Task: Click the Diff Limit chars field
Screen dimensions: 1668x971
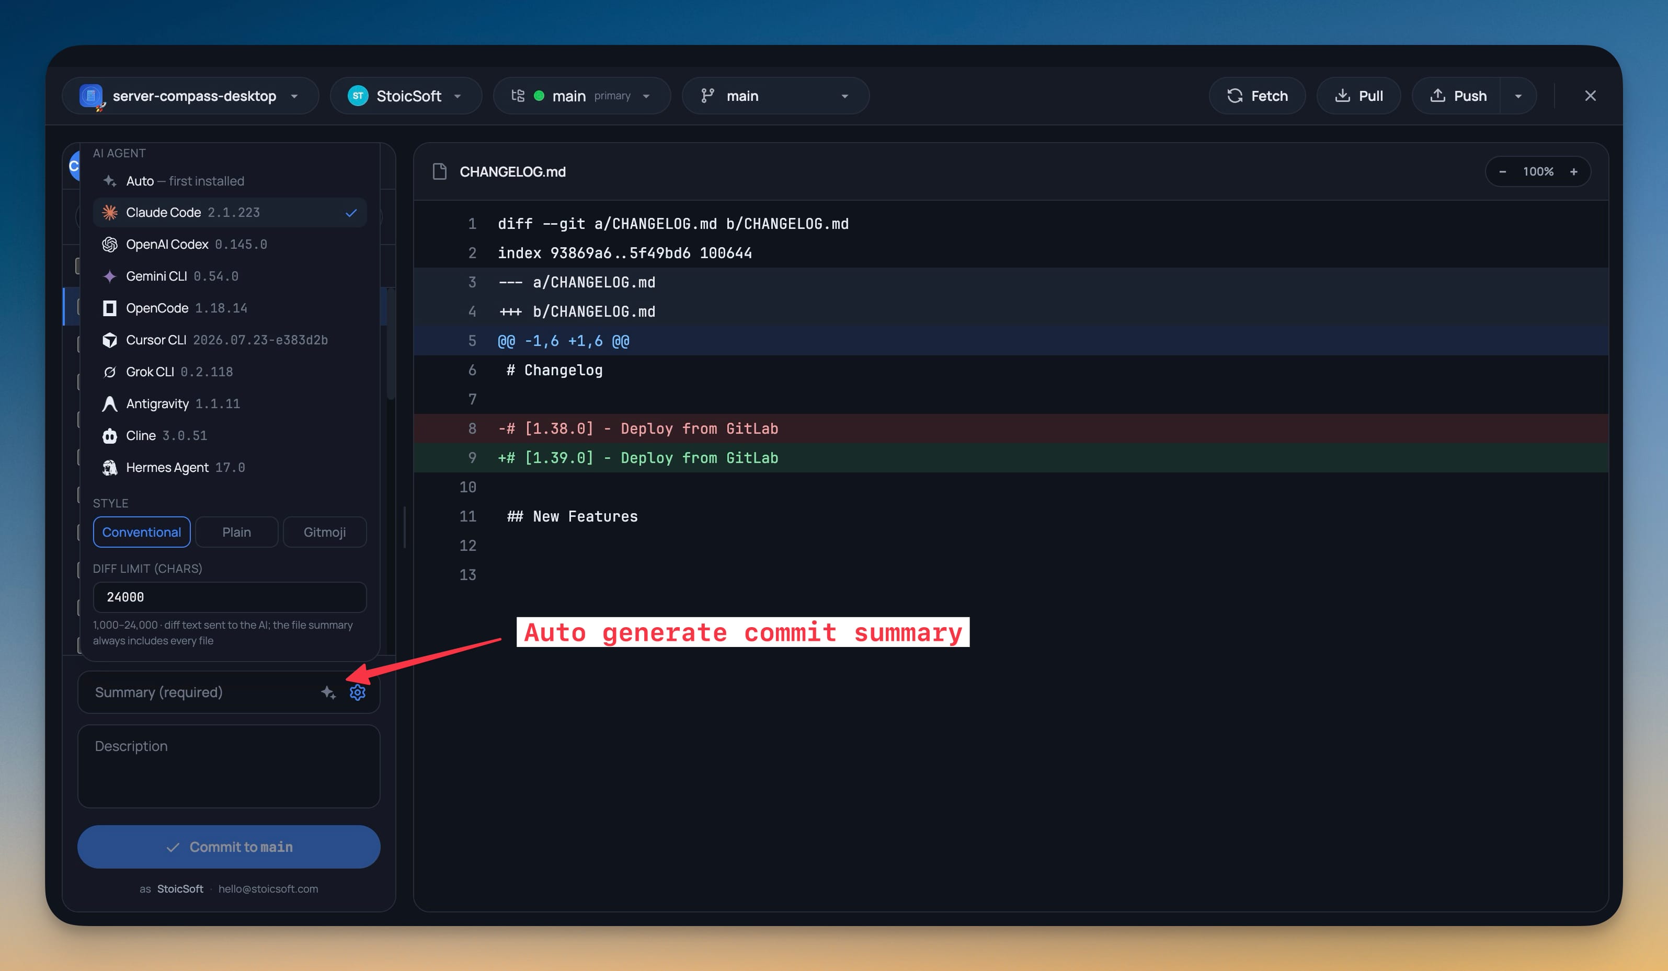Action: tap(230, 597)
